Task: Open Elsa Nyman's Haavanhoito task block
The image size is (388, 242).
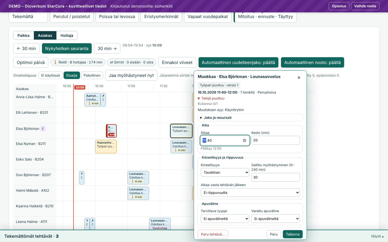Action: 106,147
